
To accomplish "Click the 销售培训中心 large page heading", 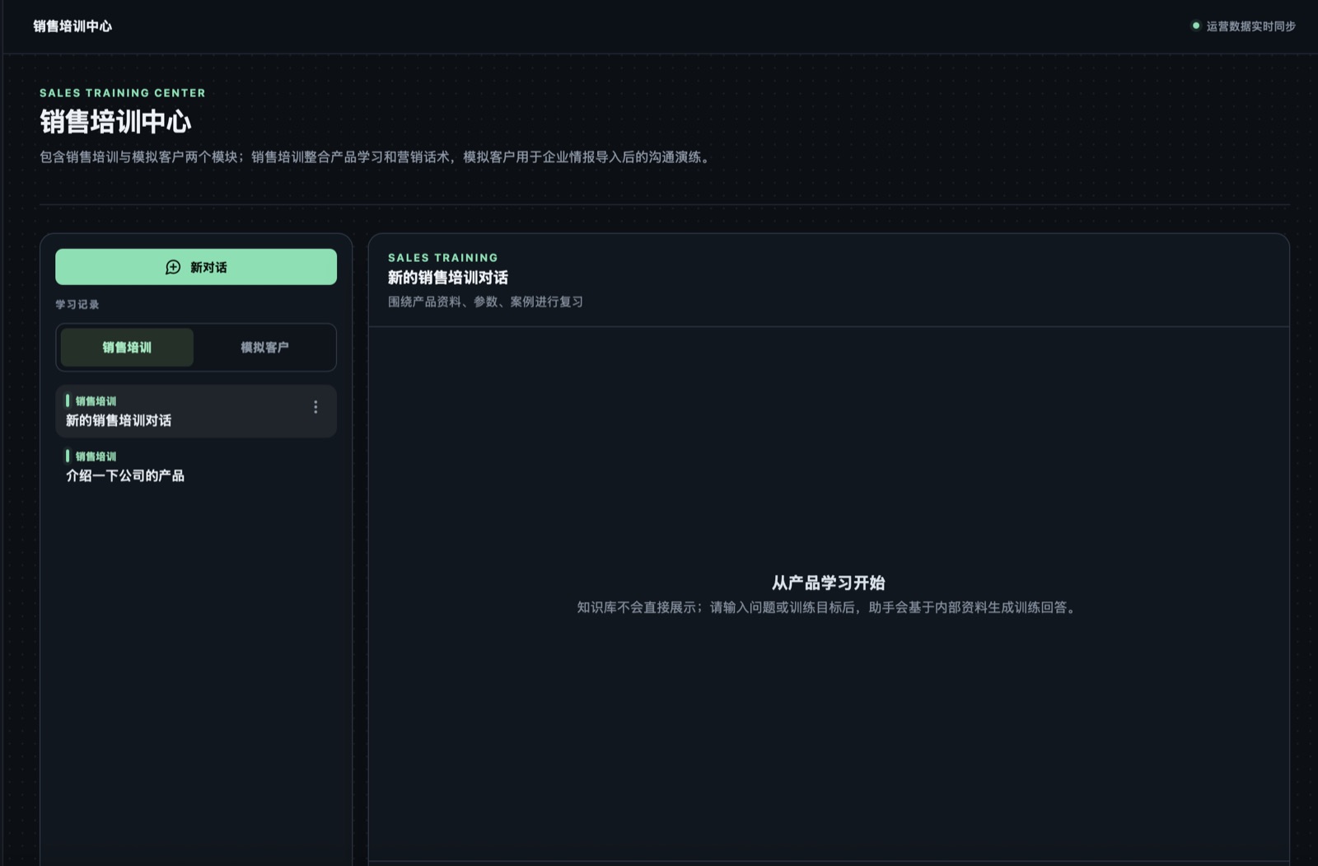I will (115, 122).
